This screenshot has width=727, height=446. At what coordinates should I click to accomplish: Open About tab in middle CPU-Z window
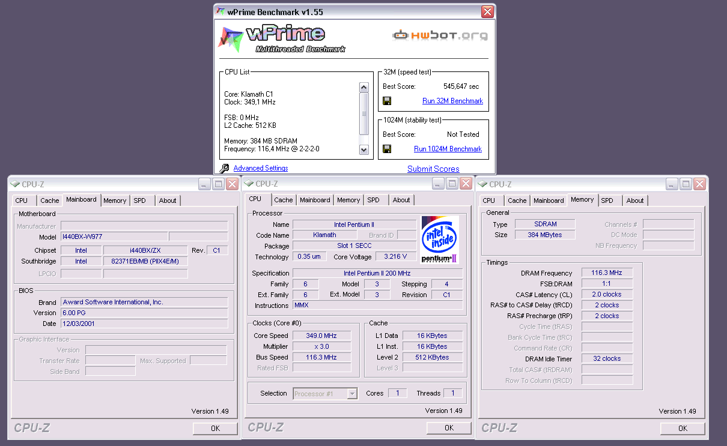pyautogui.click(x=401, y=200)
